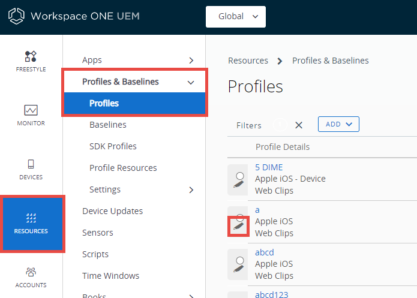The image size is (417, 298).
Task: Open the Devices section icon
Action: point(31,164)
